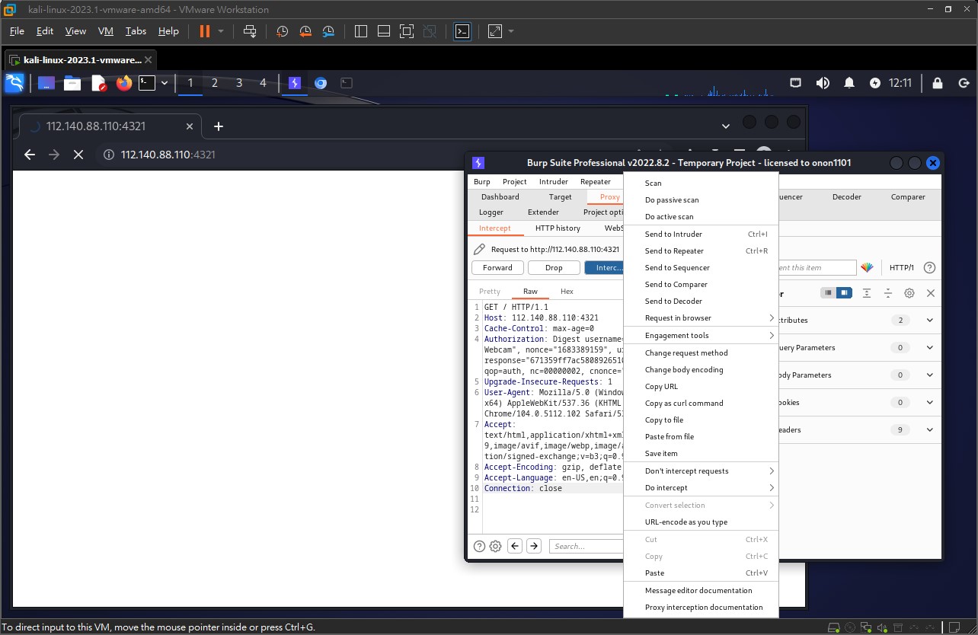Click the help icon next to HTTP/1
Image resolution: width=978 pixels, height=635 pixels.
(x=929, y=268)
